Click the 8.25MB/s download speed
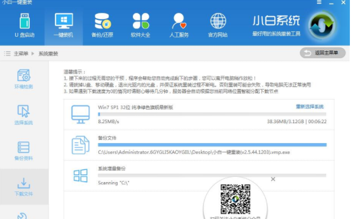Viewport: 351px width, 219px height. 109,122
